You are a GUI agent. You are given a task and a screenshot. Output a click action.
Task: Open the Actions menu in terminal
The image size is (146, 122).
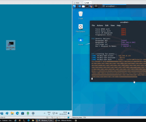(x=100, y=25)
